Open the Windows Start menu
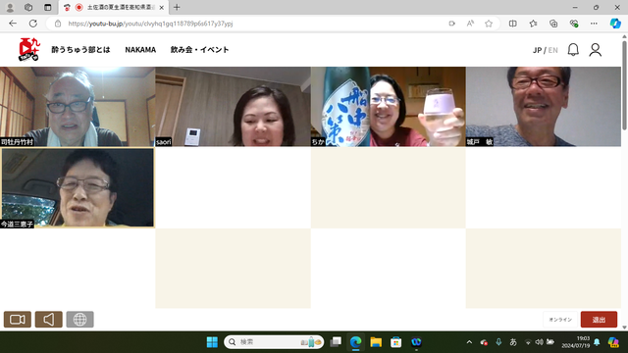Viewport: 628px width, 353px height. pos(212,342)
